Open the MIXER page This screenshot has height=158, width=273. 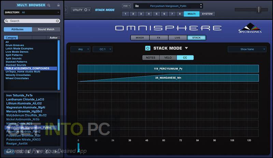(x=140, y=38)
